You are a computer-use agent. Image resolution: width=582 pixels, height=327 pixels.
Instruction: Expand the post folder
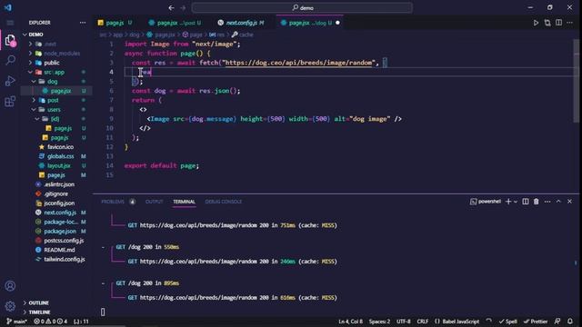tap(53, 100)
